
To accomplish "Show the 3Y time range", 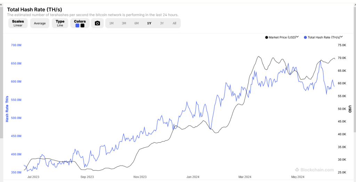I will point(162,23).
